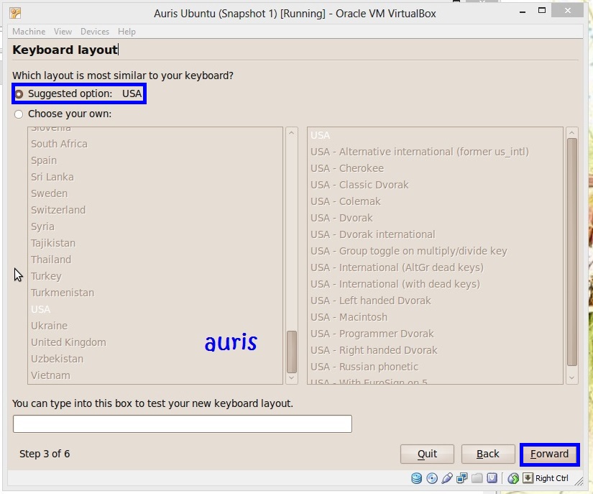The height and width of the screenshot is (494, 593).
Task: Click the mouse integration status icon
Action: click(513, 478)
